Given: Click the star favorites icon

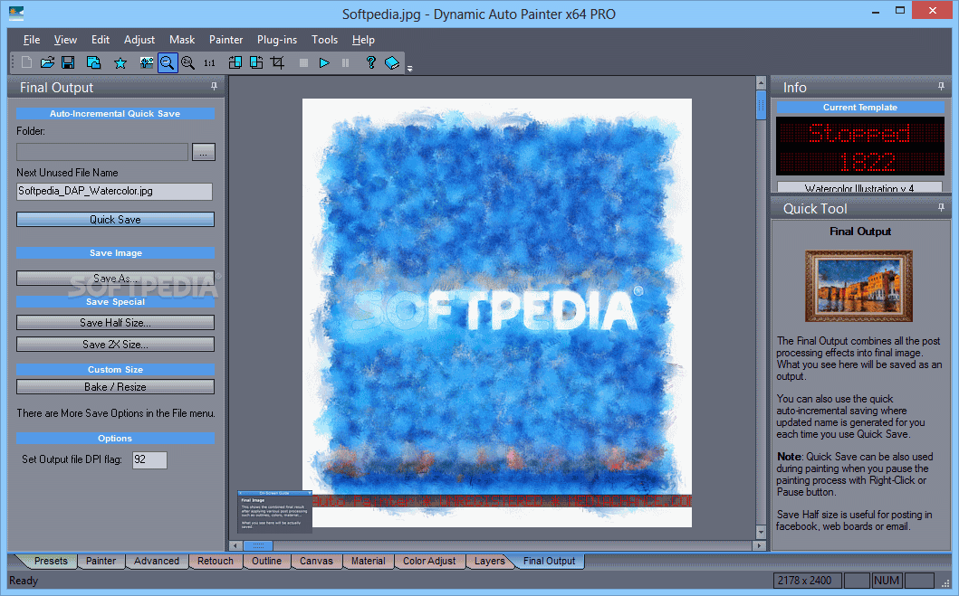Looking at the screenshot, I should (120, 62).
